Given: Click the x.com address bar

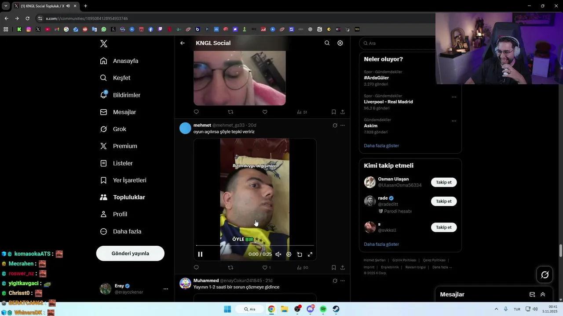Looking at the screenshot, I should 235,18.
